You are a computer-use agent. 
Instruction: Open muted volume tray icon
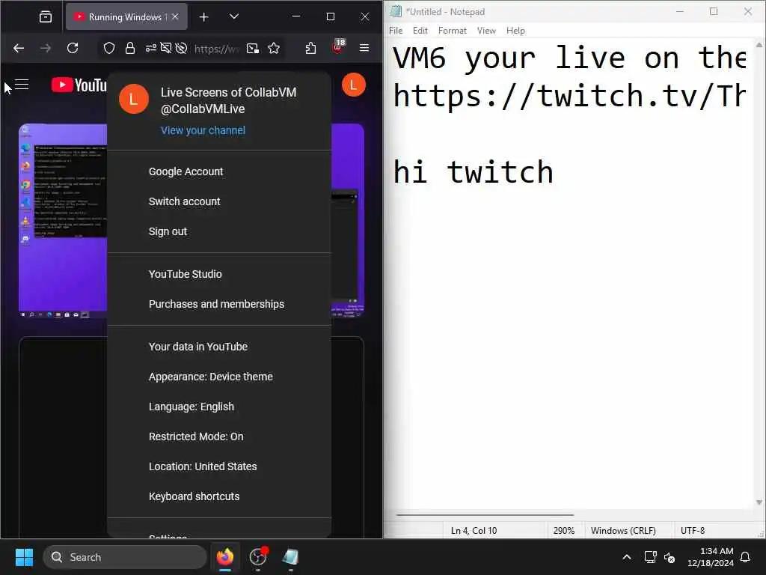[x=670, y=557]
